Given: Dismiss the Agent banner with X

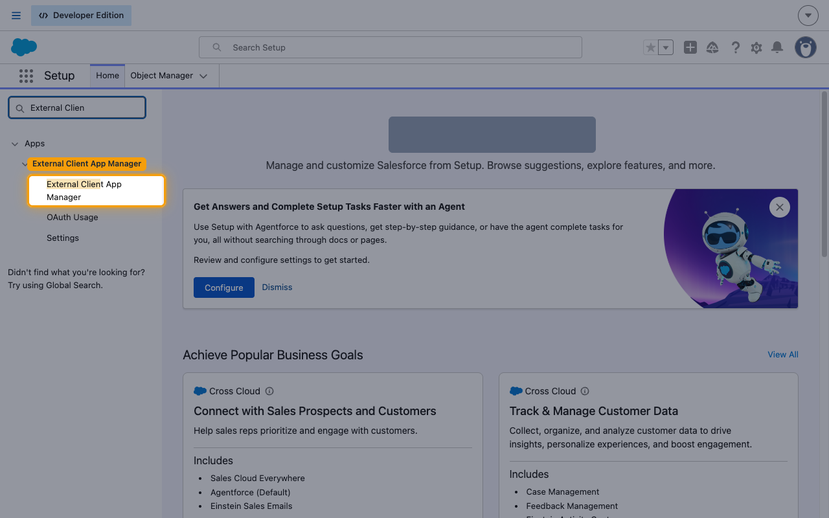Looking at the screenshot, I should (780, 207).
